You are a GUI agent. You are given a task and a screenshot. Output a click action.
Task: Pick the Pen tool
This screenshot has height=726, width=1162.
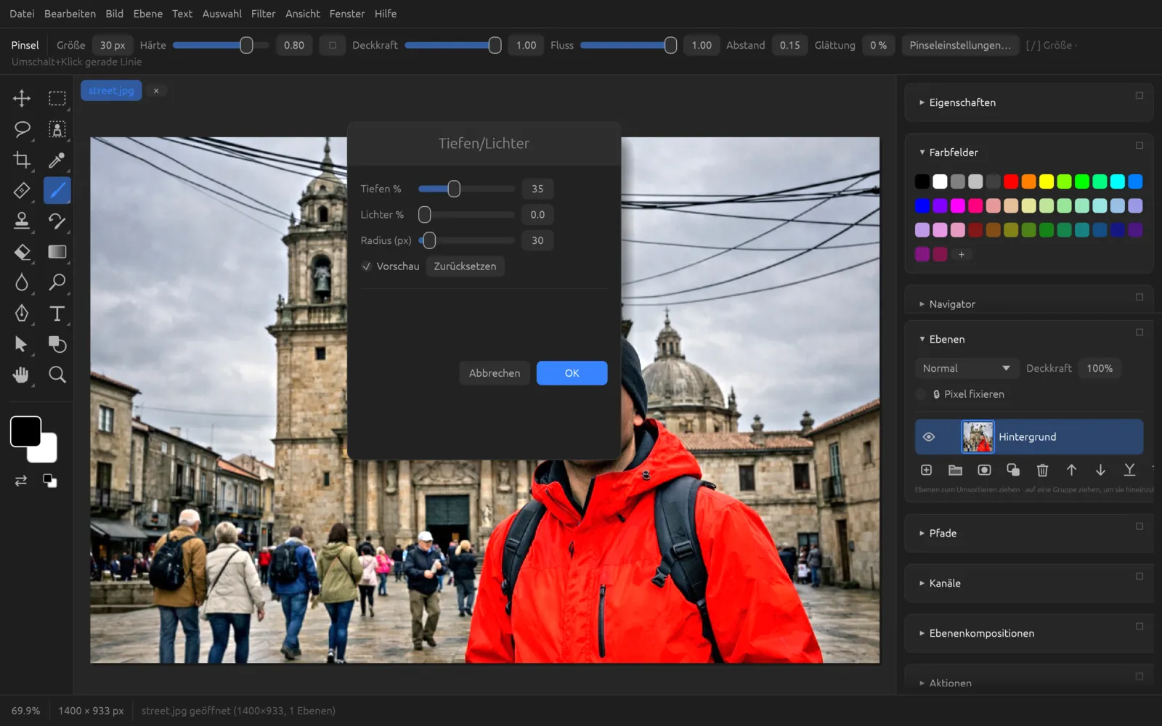click(x=22, y=313)
